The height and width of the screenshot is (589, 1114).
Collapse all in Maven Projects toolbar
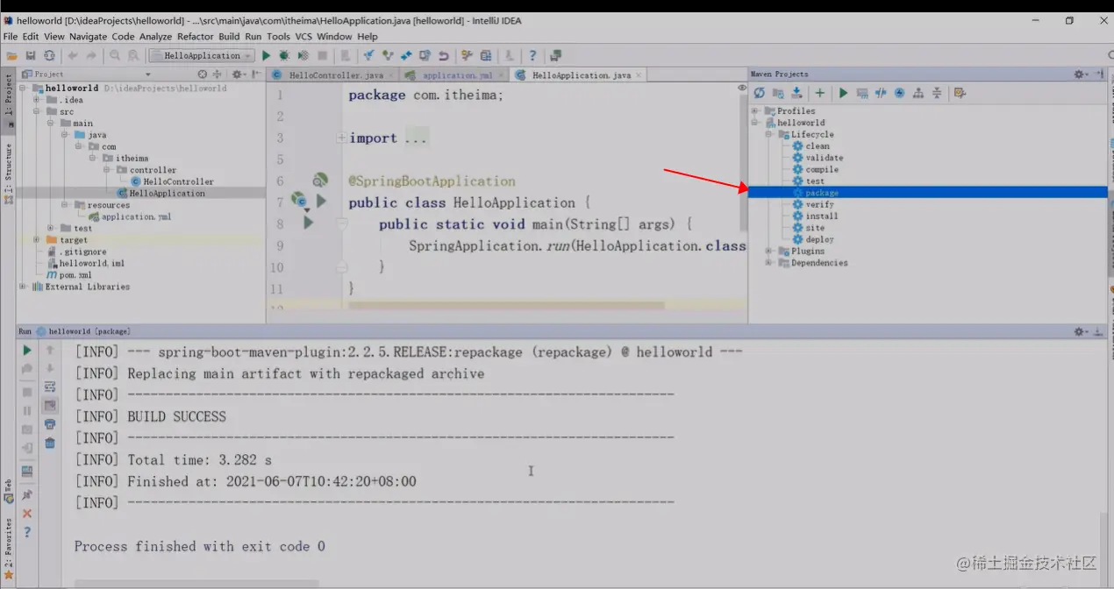click(x=937, y=93)
